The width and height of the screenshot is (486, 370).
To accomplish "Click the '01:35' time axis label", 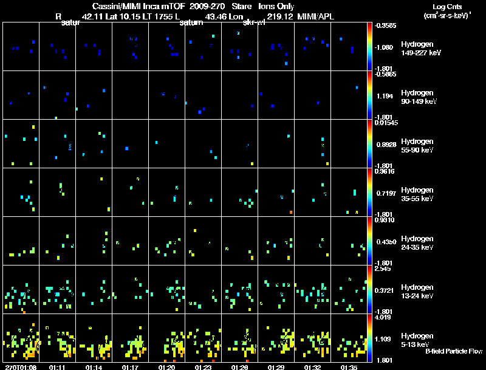I will coord(349,367).
